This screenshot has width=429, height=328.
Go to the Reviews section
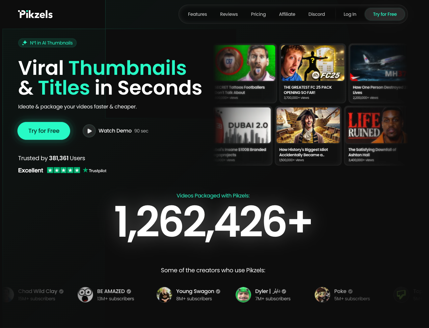[229, 14]
